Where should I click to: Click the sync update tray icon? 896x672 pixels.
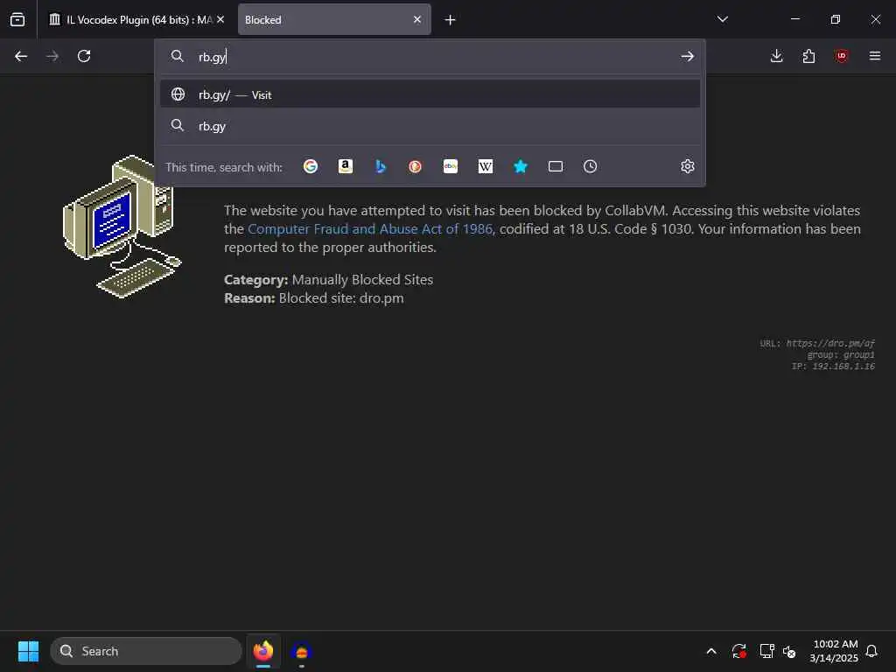(x=738, y=651)
